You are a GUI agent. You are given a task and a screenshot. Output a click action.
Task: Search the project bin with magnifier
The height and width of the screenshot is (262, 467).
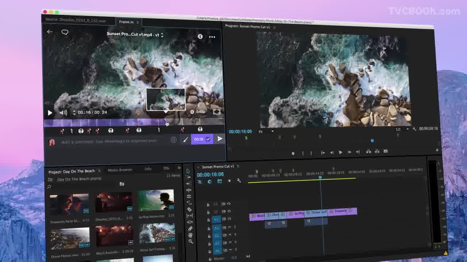(49, 187)
